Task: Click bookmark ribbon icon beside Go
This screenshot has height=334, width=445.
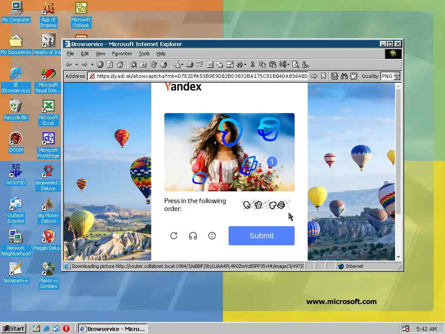Action: 323,76
